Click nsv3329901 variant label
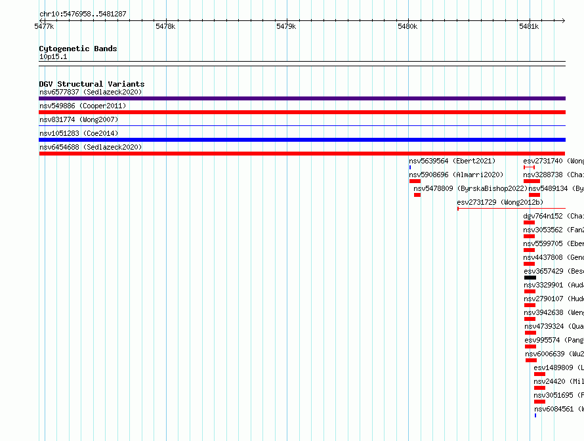This screenshot has height=441, width=584. coord(554,285)
